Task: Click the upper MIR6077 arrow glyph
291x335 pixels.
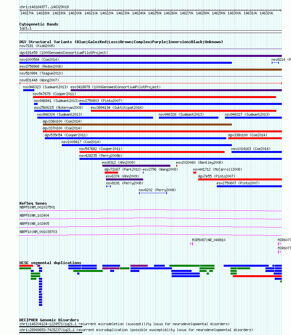Action: pyautogui.click(x=280, y=244)
